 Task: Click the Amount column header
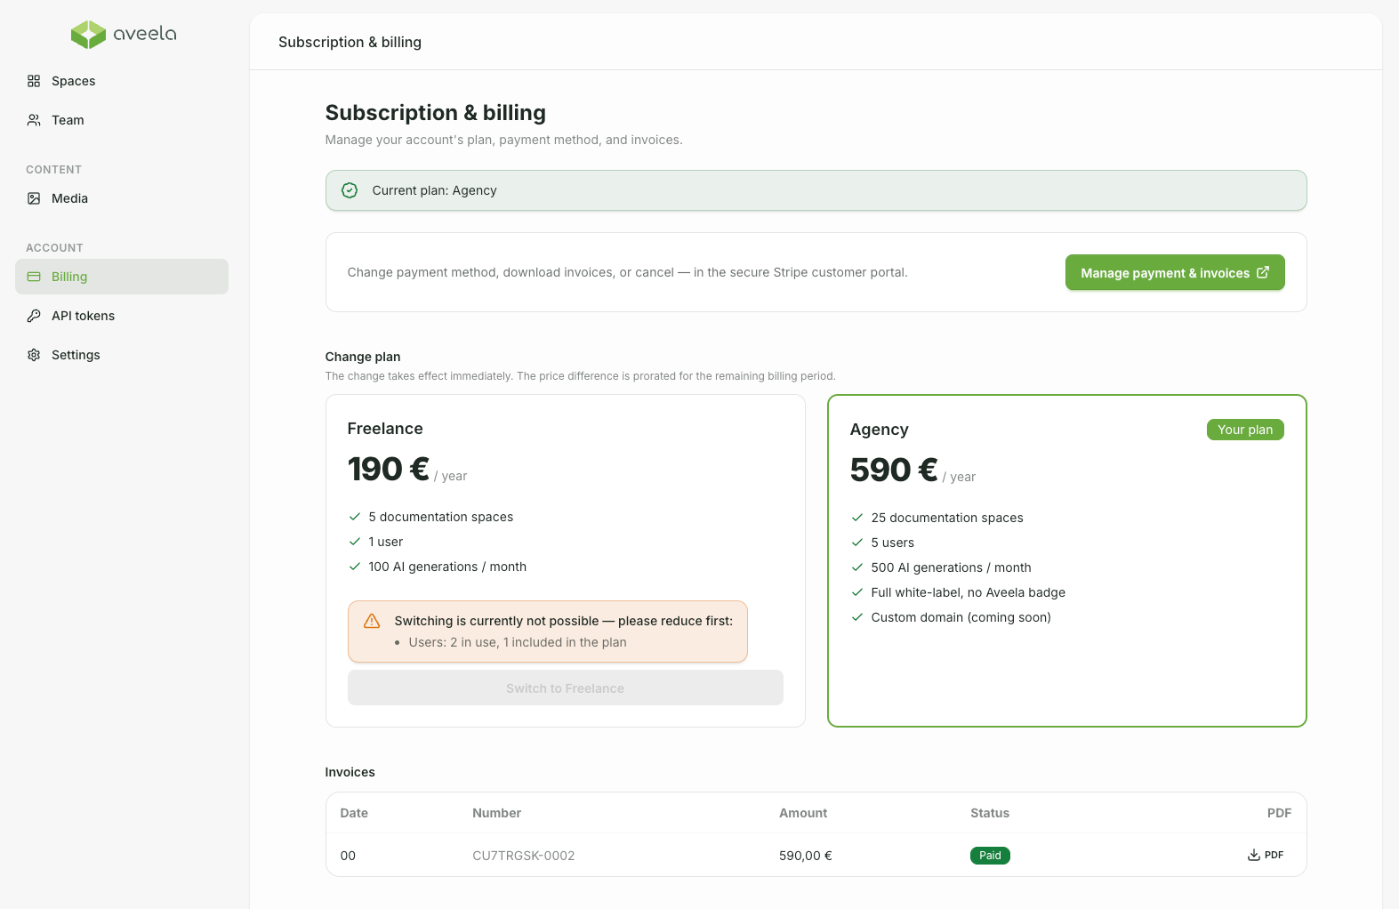[803, 813]
